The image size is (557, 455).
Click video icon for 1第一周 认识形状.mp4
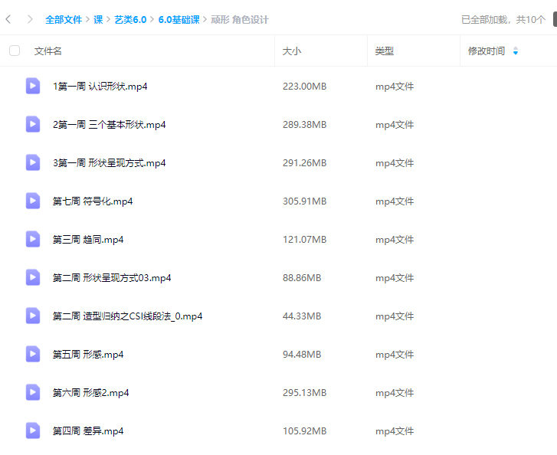click(x=33, y=86)
